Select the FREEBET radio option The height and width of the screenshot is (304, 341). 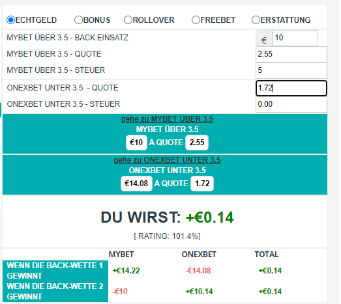pyautogui.click(x=196, y=20)
